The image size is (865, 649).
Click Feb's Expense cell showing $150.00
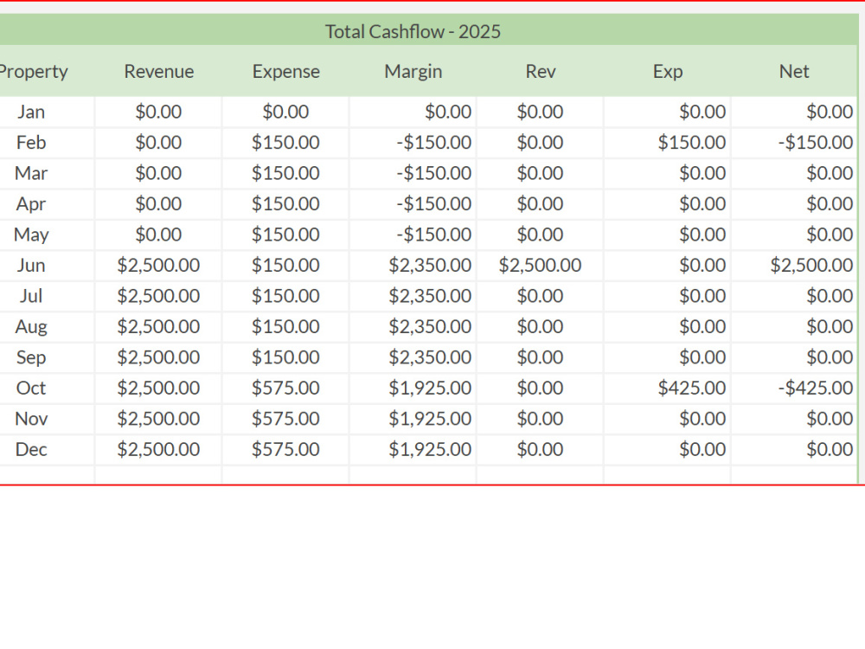285,143
